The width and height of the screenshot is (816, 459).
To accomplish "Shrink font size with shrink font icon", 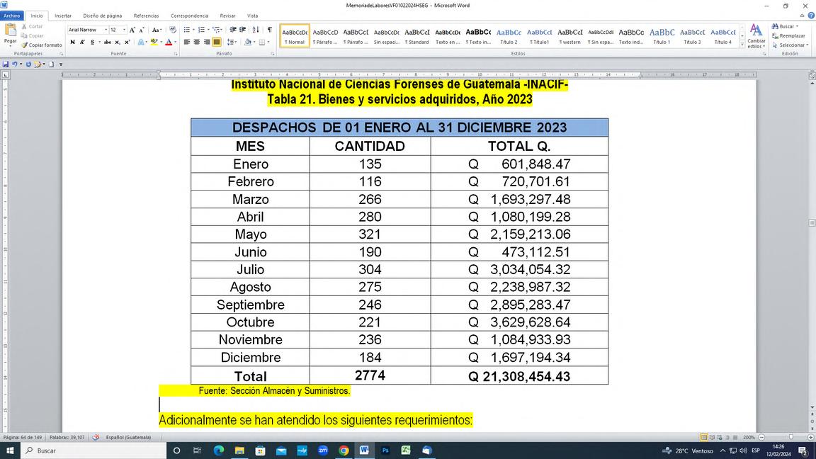I will (142, 30).
